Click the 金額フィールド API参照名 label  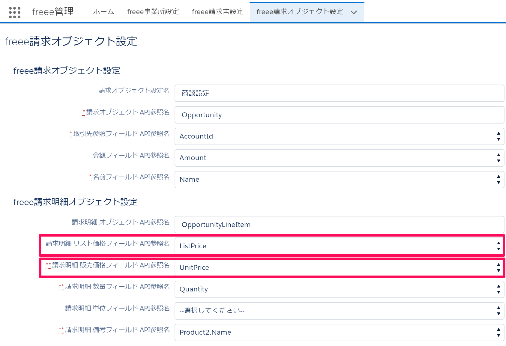click(131, 155)
